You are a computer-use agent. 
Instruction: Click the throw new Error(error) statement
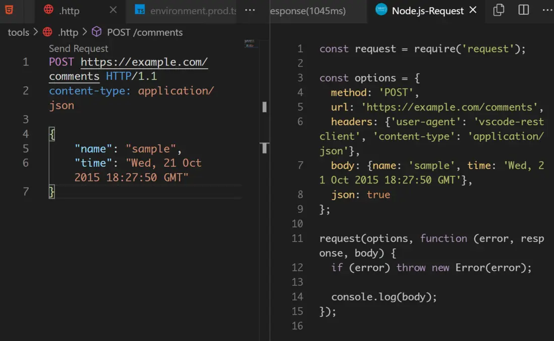click(464, 268)
